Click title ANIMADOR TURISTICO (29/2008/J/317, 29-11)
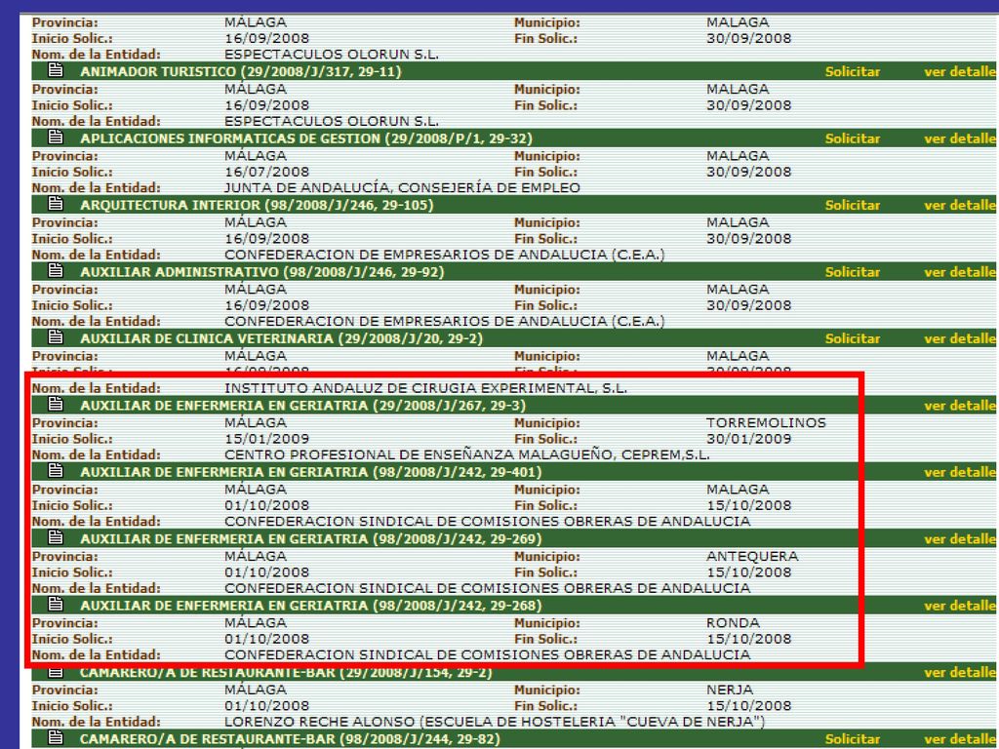The image size is (999, 749). [x=241, y=71]
